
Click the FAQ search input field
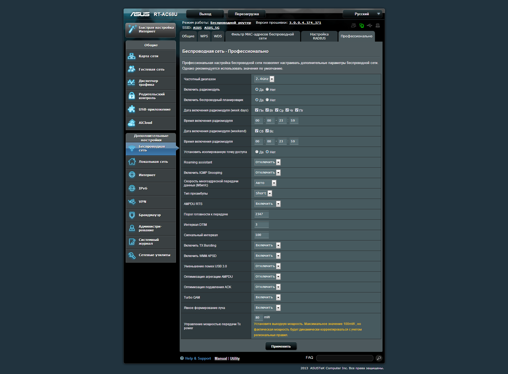click(x=345, y=358)
